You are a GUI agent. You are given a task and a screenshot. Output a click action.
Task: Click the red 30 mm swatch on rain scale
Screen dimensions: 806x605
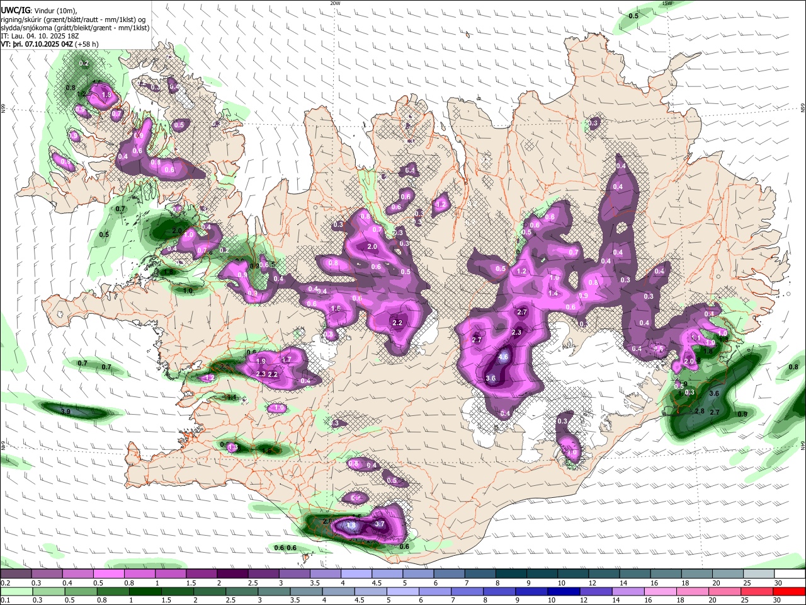click(790, 591)
